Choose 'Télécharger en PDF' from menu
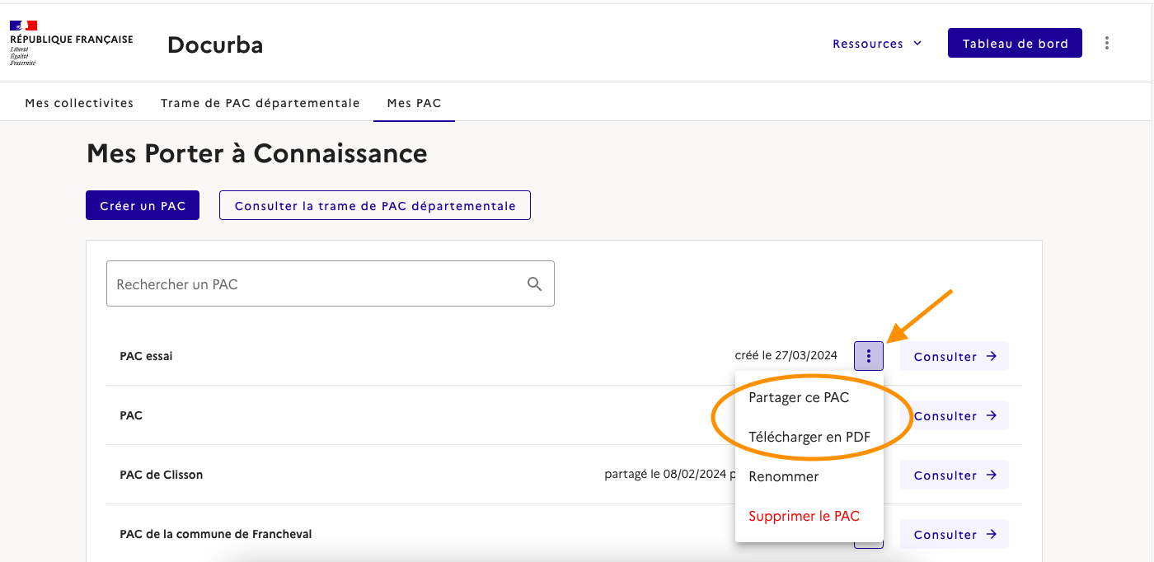This screenshot has height=562, width=1154. [809, 437]
